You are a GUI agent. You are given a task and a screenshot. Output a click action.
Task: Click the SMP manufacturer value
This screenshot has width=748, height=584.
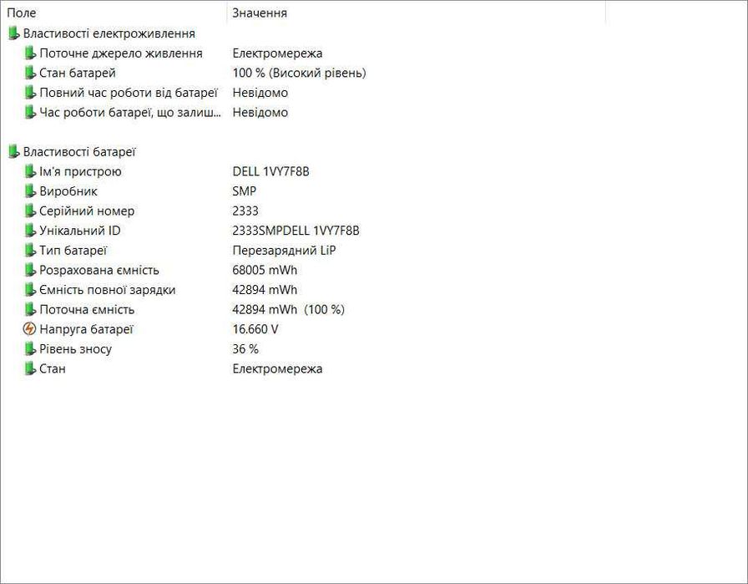pos(245,191)
